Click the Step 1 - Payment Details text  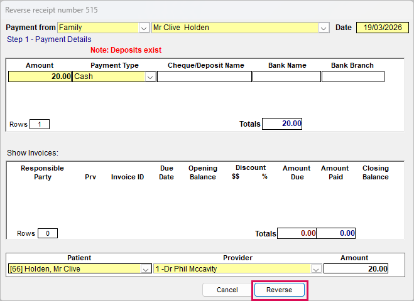(49, 40)
